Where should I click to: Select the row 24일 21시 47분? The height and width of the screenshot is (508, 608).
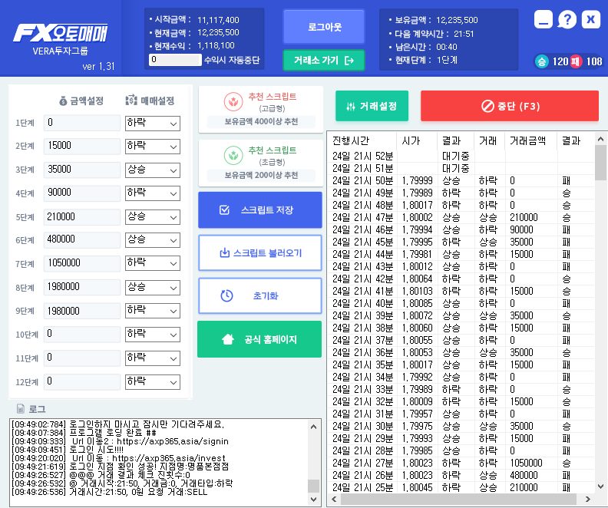point(461,217)
